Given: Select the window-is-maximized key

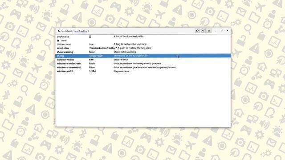Looking at the screenshot, I should tap(143, 67).
